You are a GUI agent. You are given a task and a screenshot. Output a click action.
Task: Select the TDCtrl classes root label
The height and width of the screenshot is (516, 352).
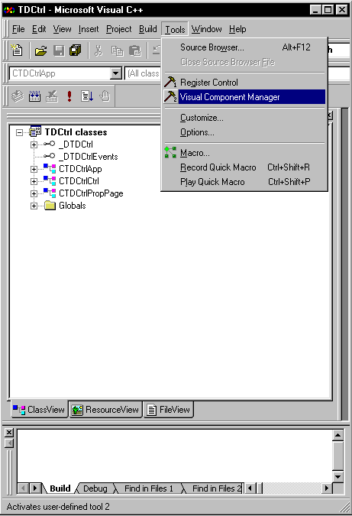coord(76,132)
